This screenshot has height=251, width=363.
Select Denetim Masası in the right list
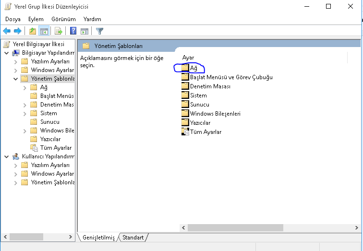pos(210,86)
